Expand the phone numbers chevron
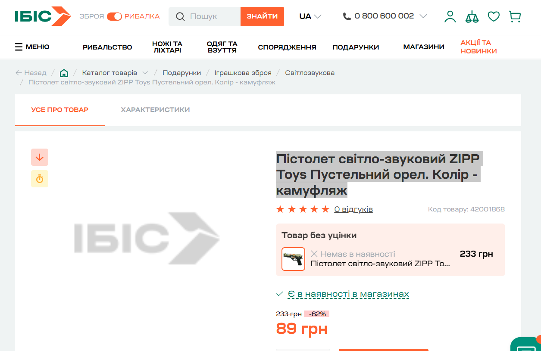 (x=423, y=16)
